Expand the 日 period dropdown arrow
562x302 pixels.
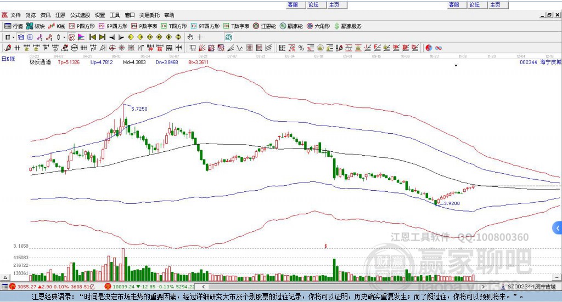[x=13, y=37]
